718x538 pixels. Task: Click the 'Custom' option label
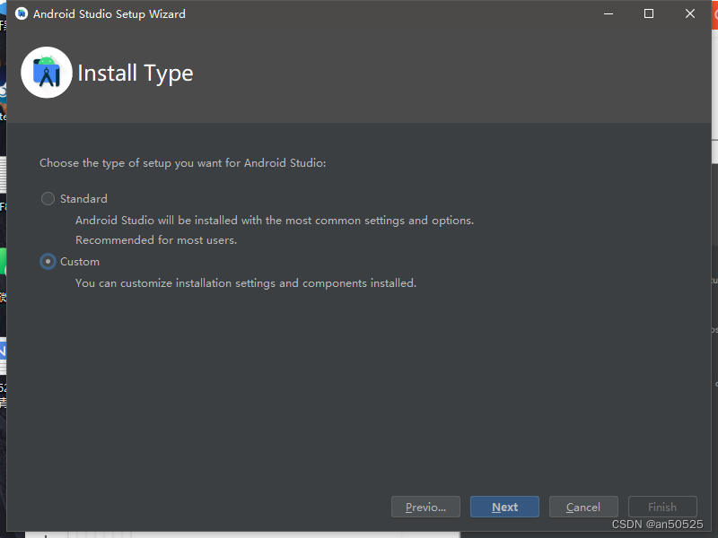point(80,262)
